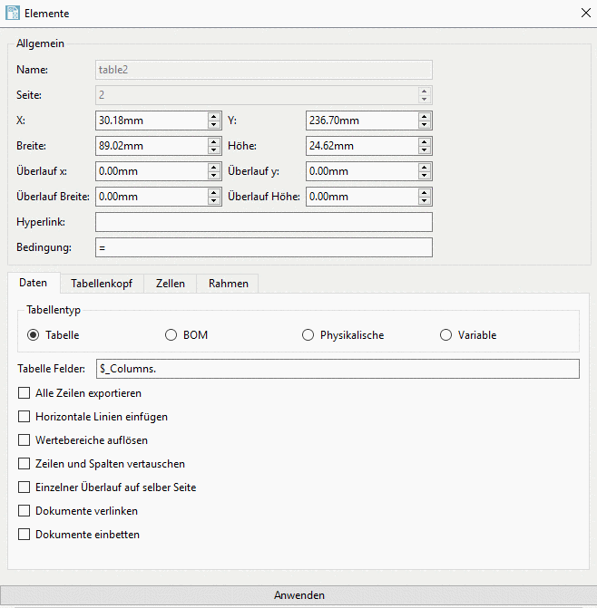Viewport: 597px width, 608px height.
Task: Open the Rahmen tab
Action: tap(228, 284)
